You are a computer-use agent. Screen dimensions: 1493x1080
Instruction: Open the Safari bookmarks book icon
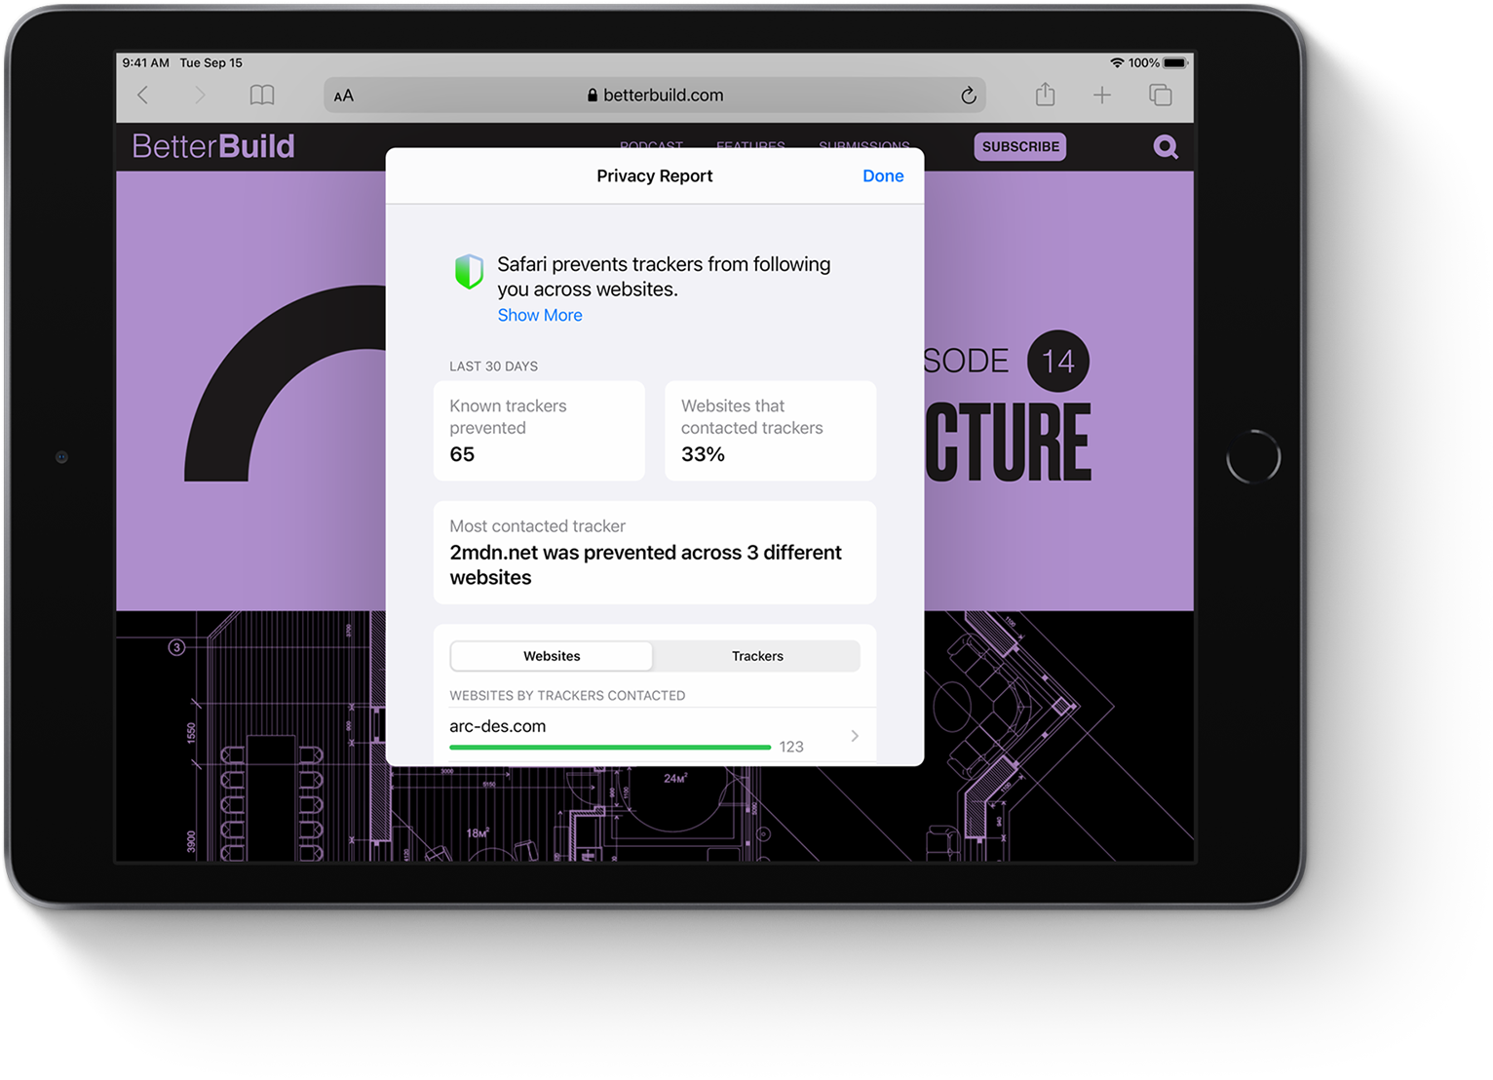[262, 95]
